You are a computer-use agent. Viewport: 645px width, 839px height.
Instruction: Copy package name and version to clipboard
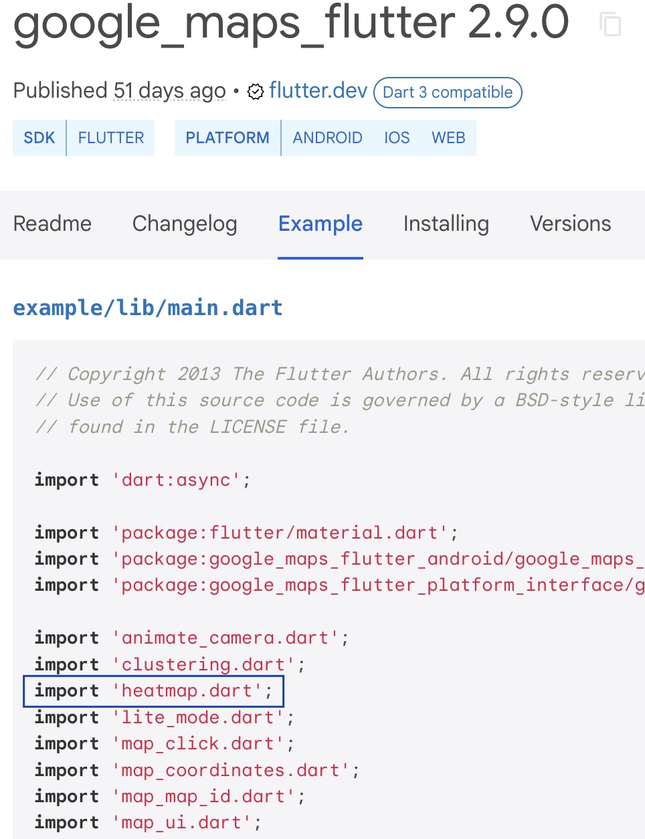[610, 24]
